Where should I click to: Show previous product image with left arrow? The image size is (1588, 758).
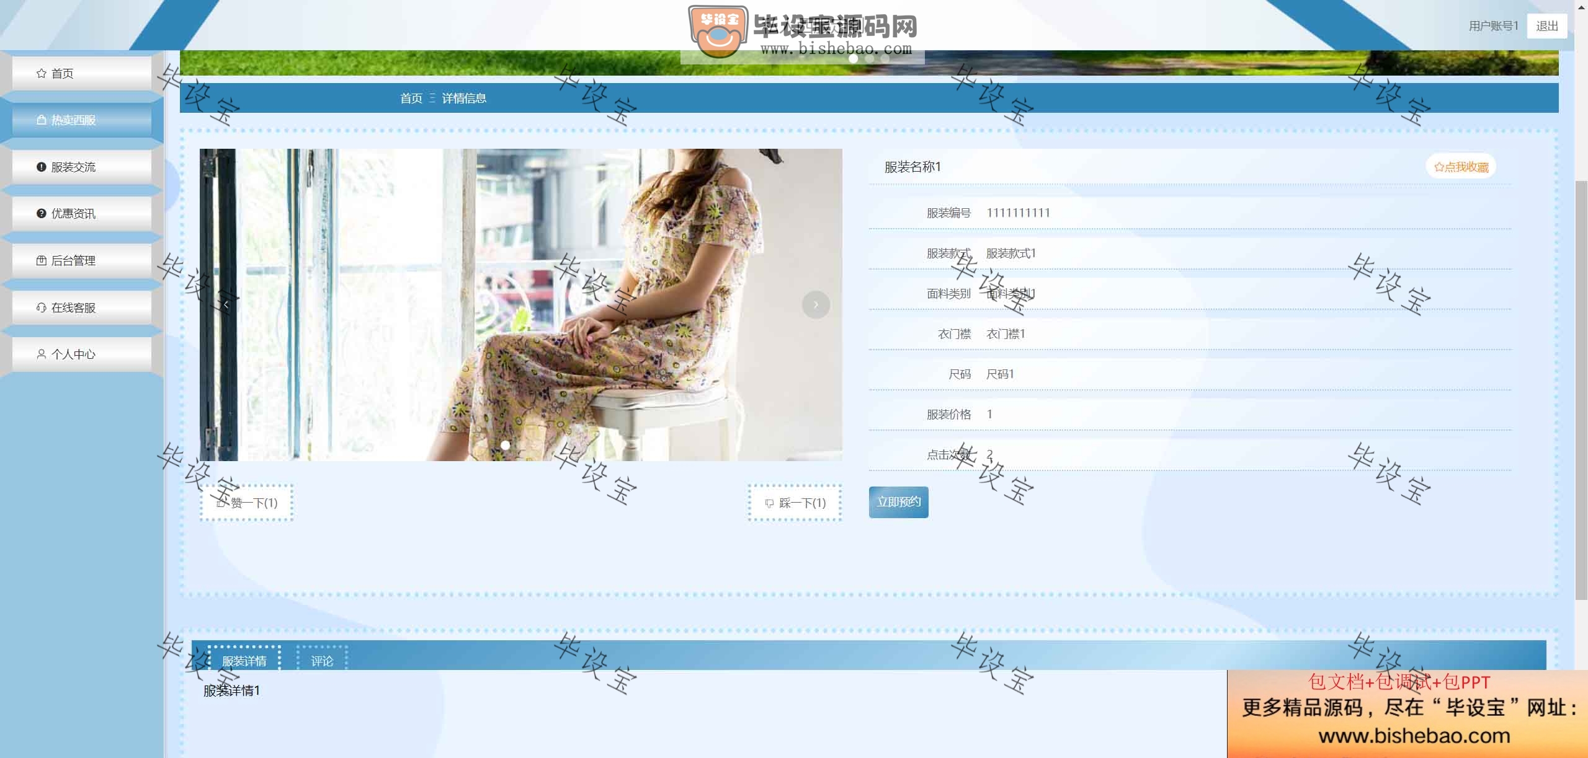coord(226,304)
